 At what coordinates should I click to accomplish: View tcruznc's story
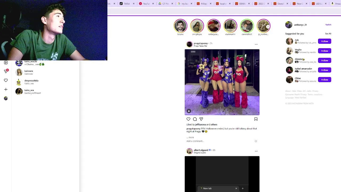pyautogui.click(x=180, y=26)
